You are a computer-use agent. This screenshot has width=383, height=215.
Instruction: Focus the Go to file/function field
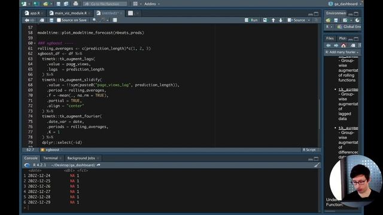click(105, 4)
